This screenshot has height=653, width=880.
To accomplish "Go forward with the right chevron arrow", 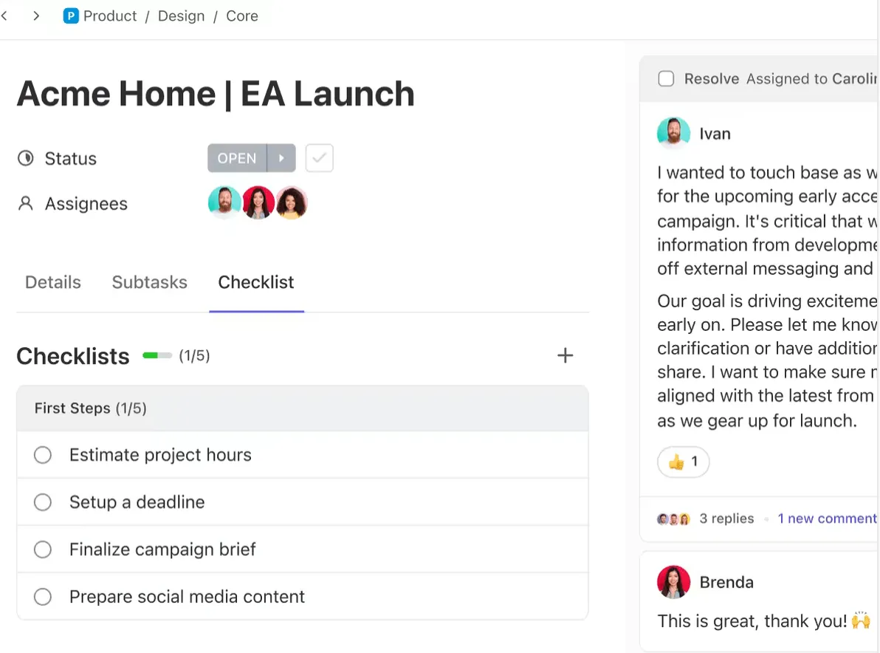I will 36,16.
